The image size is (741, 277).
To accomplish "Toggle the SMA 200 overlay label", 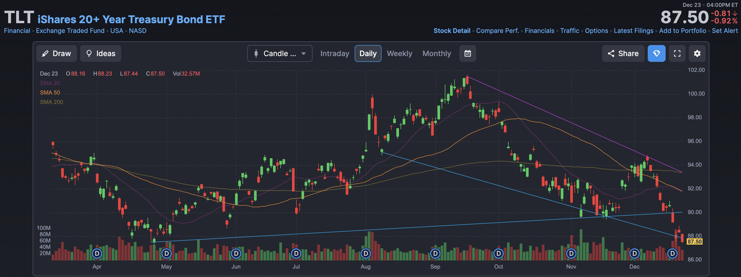I will 51,102.
